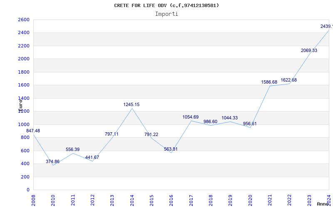Select the 2000 y-axis value

pyautogui.click(x=24, y=59)
